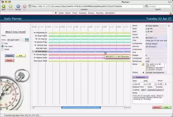Open the Project menu
173x117 pixels.
75,13
